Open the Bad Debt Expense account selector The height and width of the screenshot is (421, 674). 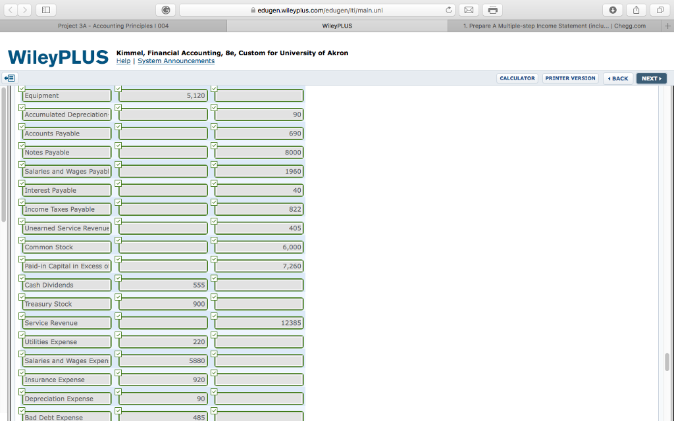[65, 417]
